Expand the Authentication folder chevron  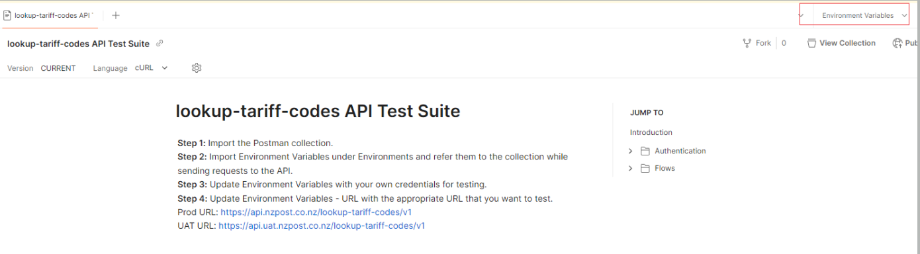[631, 151]
